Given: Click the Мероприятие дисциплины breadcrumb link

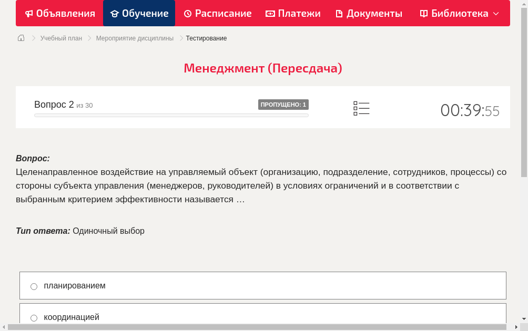Looking at the screenshot, I should tap(134, 38).
